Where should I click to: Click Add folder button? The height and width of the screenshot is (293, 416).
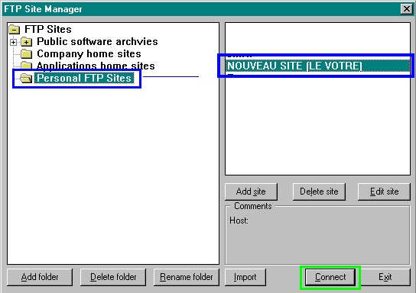click(40, 277)
